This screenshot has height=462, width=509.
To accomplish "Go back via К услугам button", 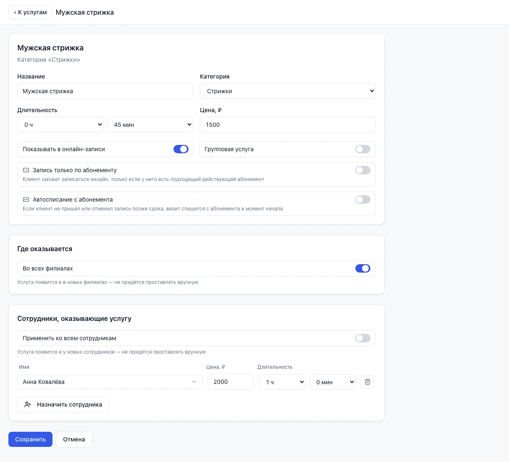I will (30, 12).
